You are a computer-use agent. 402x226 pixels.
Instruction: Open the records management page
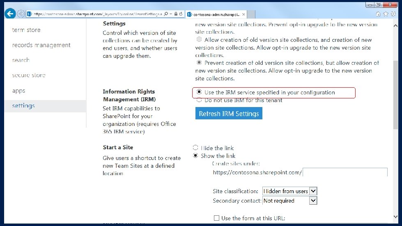41,45
